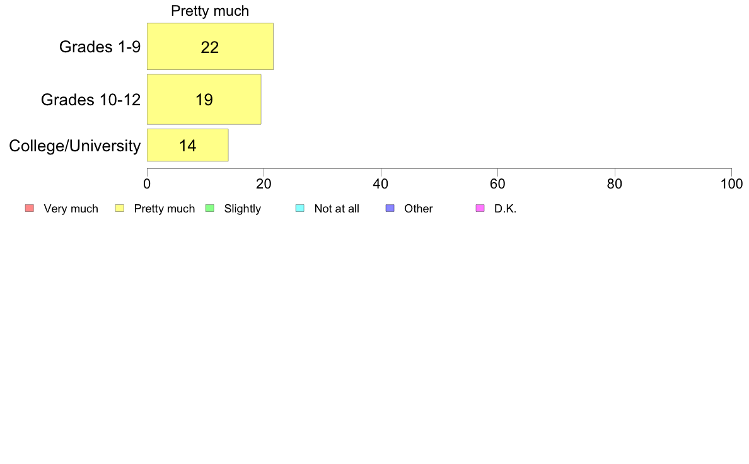Click the cyan Not at all swatch
The width and height of the screenshot is (749, 464).
point(300,208)
